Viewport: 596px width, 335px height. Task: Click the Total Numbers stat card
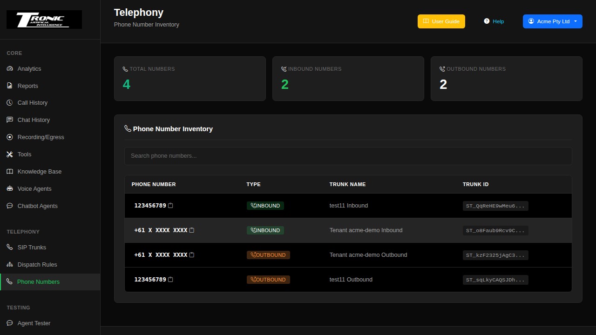click(x=190, y=79)
